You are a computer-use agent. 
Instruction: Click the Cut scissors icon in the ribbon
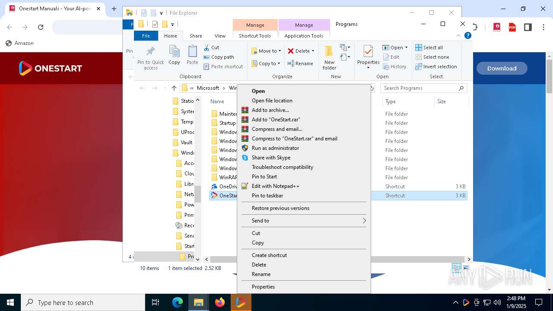[x=207, y=48]
